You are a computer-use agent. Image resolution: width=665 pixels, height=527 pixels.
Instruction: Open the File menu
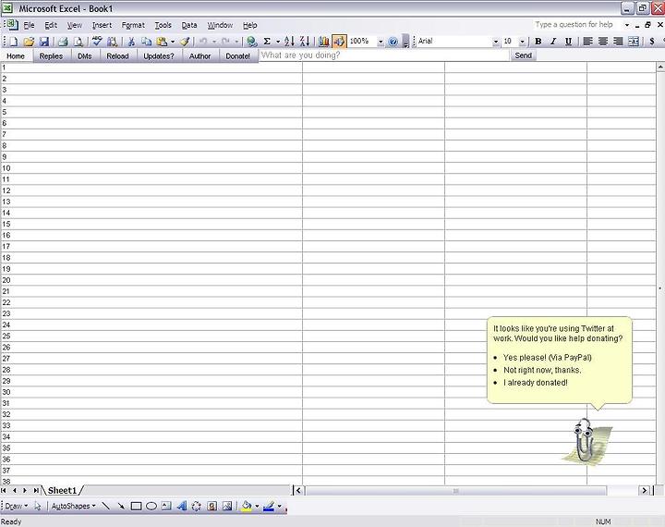(29, 25)
